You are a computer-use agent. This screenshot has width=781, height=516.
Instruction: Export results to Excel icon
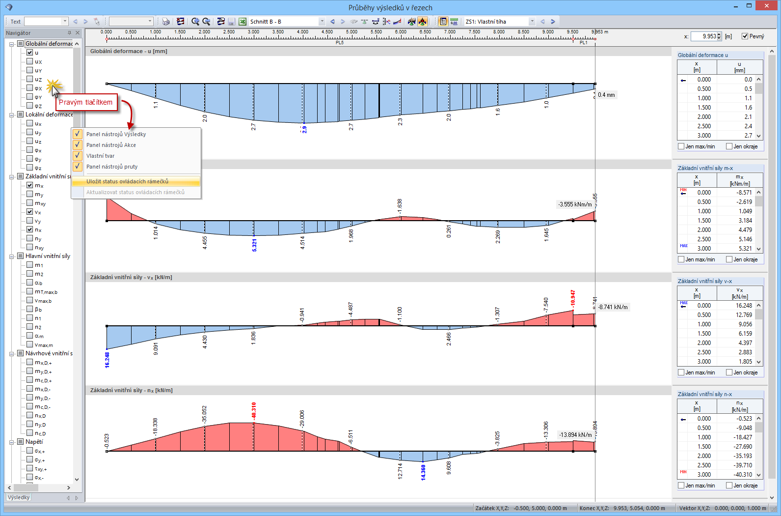(242, 22)
